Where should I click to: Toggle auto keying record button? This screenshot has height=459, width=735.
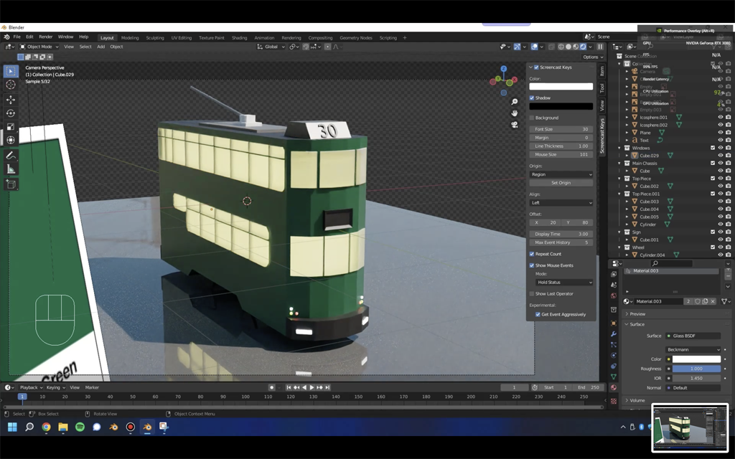pos(271,387)
